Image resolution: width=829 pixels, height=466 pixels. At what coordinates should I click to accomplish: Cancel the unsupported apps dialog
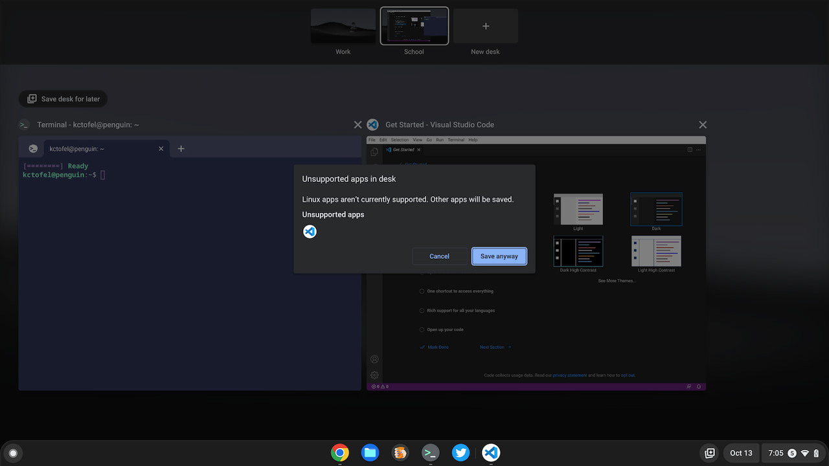tap(439, 256)
